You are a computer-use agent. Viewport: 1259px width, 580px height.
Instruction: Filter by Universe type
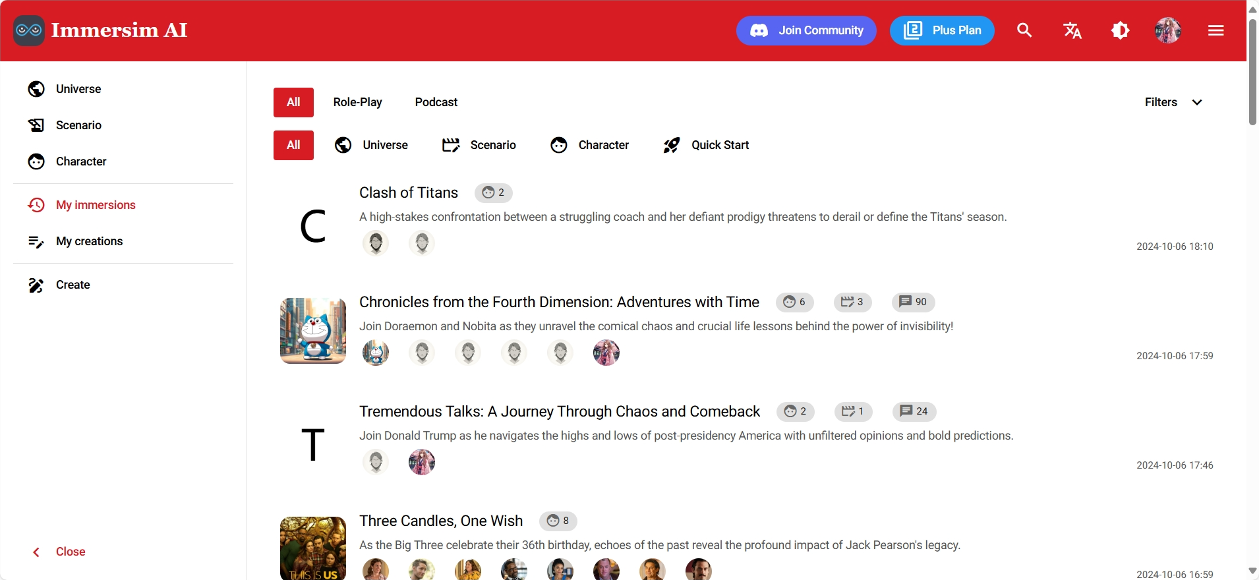(371, 145)
